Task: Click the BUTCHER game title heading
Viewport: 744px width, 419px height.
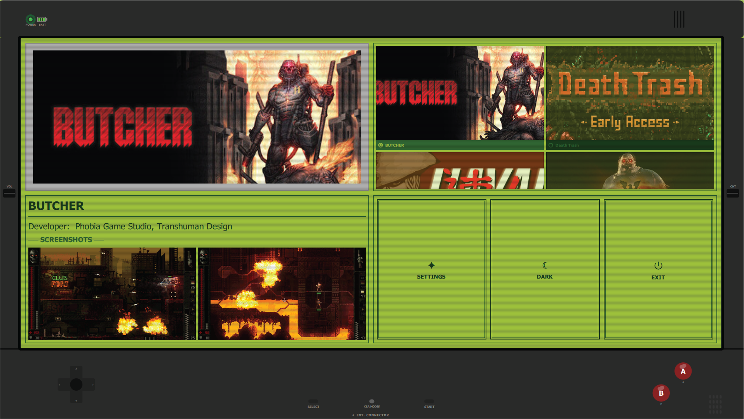Action: [56, 206]
